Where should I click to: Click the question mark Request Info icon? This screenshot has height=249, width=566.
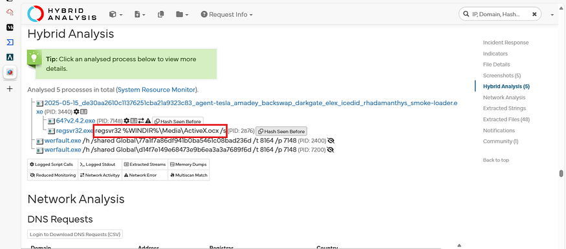204,14
